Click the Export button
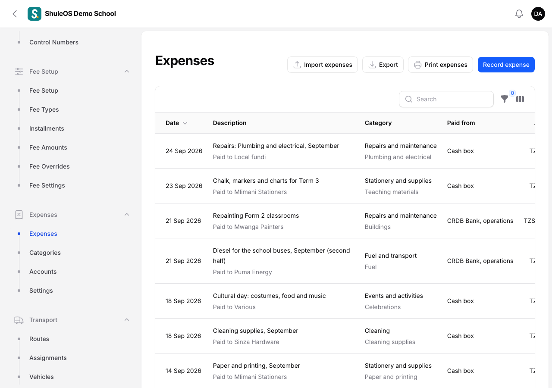The height and width of the screenshot is (388, 552). (x=383, y=65)
